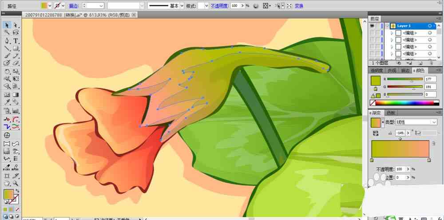Select the Paintbrush tool
The image size is (444, 220).
point(7,56)
